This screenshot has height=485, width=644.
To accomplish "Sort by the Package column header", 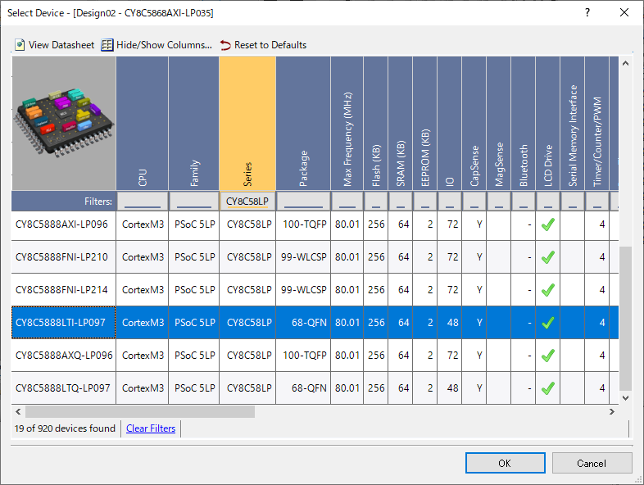I will pos(303,123).
